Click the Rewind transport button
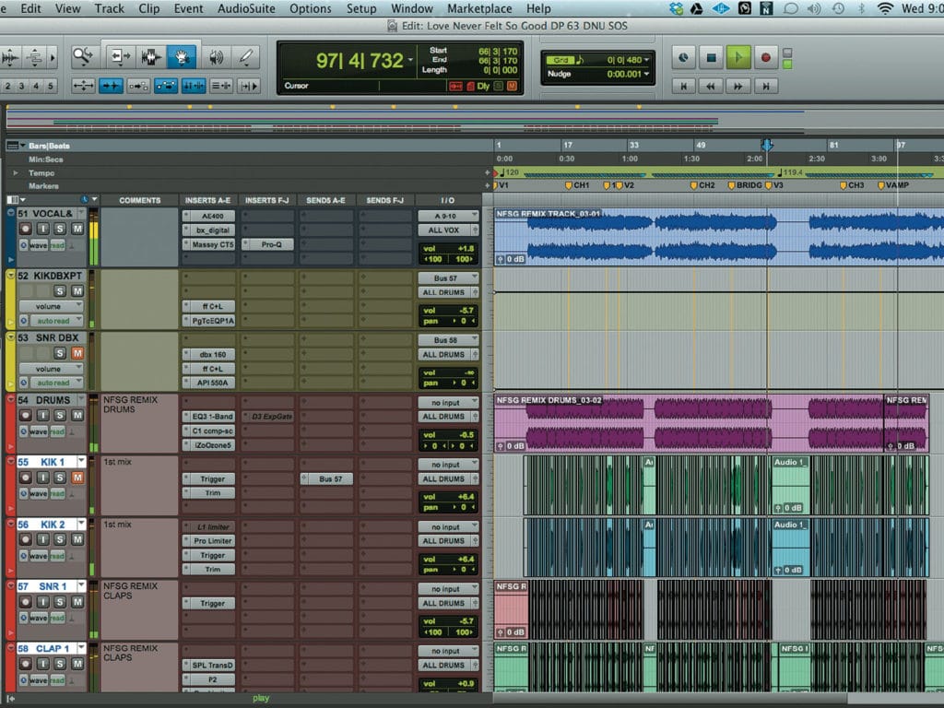The height and width of the screenshot is (708, 944). click(711, 86)
